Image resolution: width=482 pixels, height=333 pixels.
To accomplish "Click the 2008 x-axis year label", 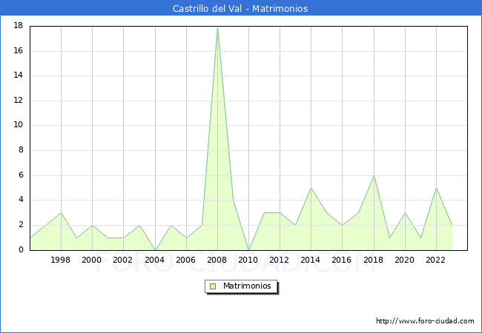I will tap(217, 260).
